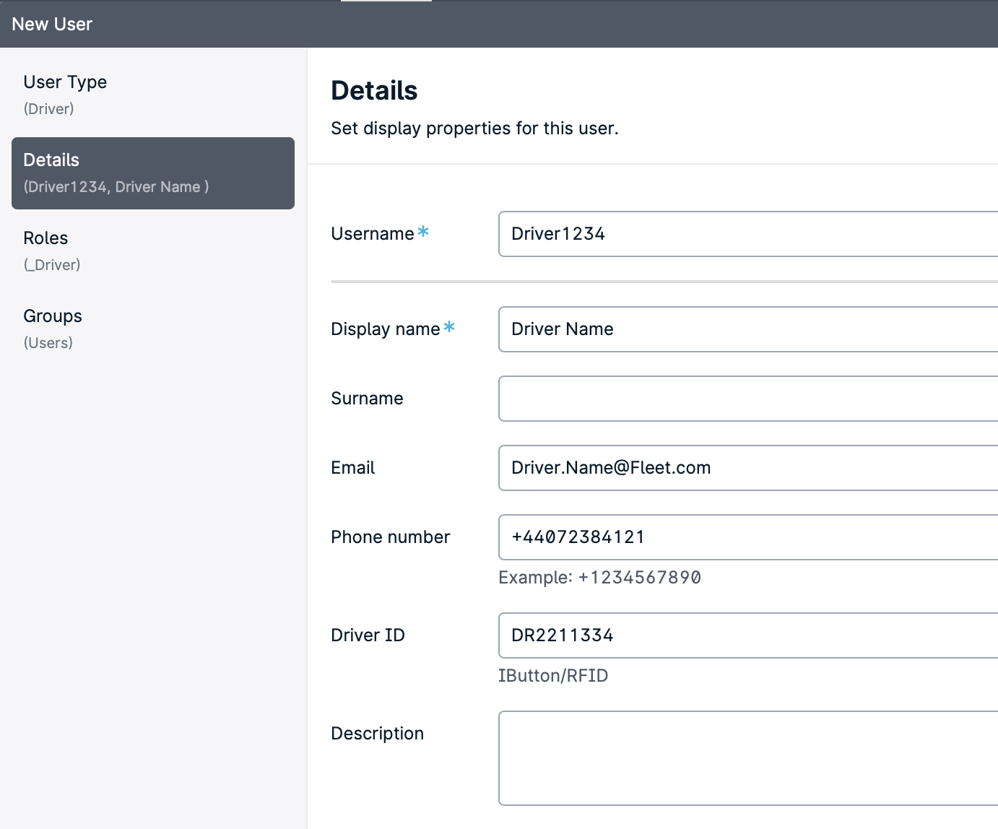Click the empty Surname text box

(x=747, y=399)
